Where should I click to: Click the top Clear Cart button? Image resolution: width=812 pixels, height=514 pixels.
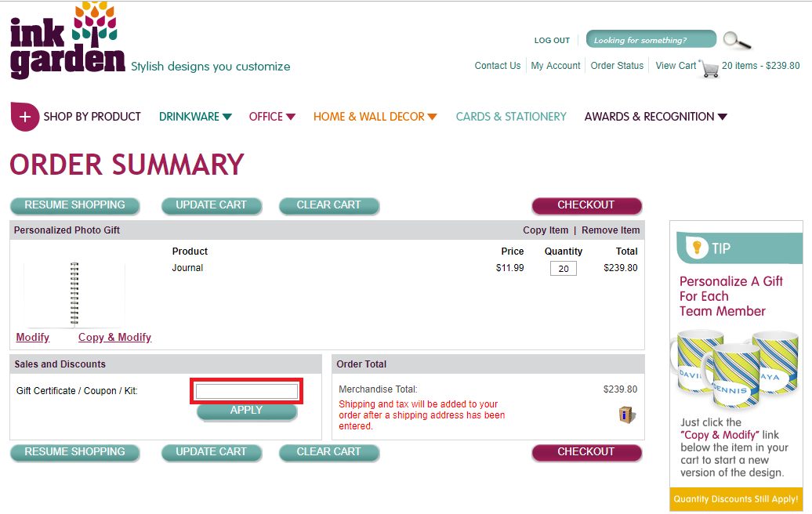click(329, 205)
